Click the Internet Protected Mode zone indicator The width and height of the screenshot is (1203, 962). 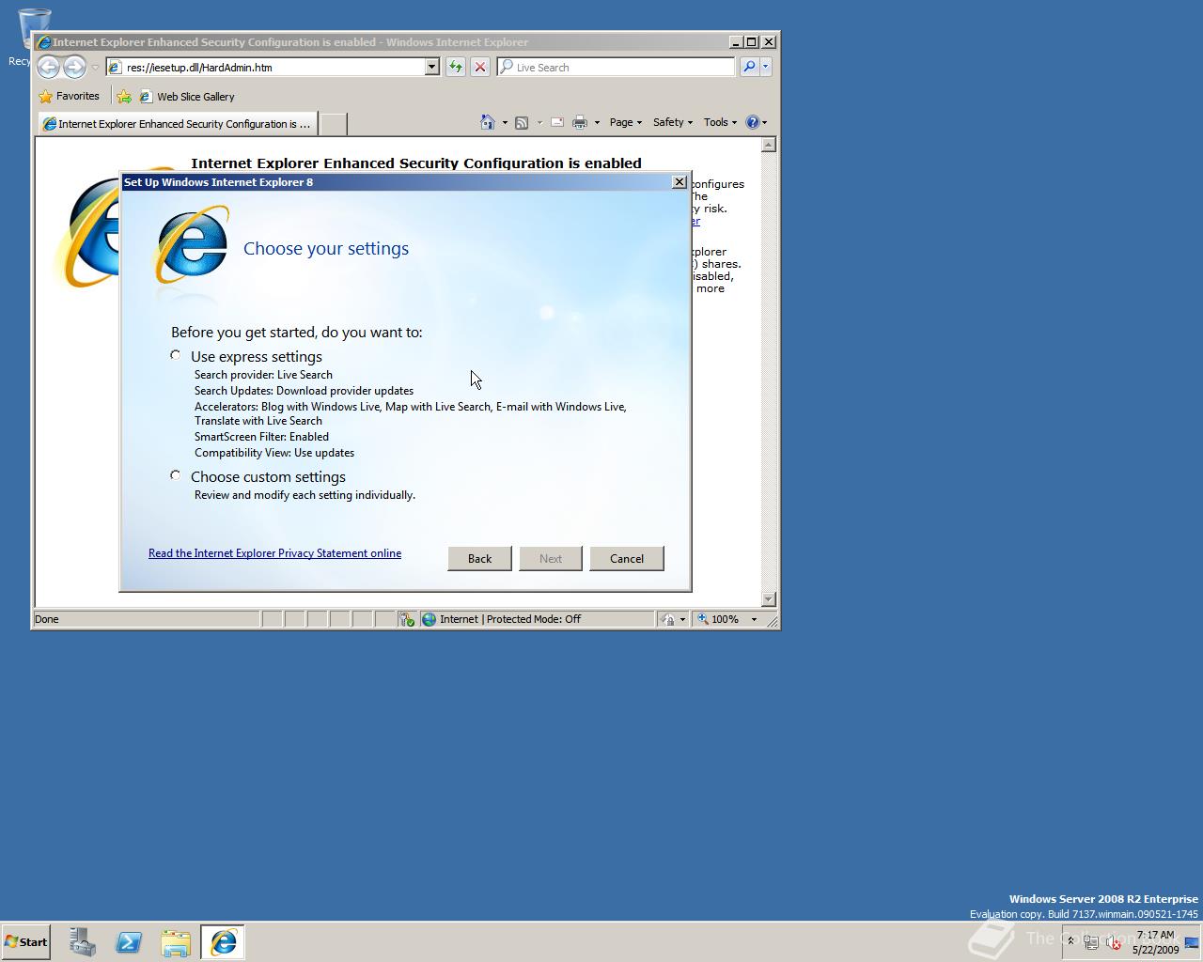(536, 619)
